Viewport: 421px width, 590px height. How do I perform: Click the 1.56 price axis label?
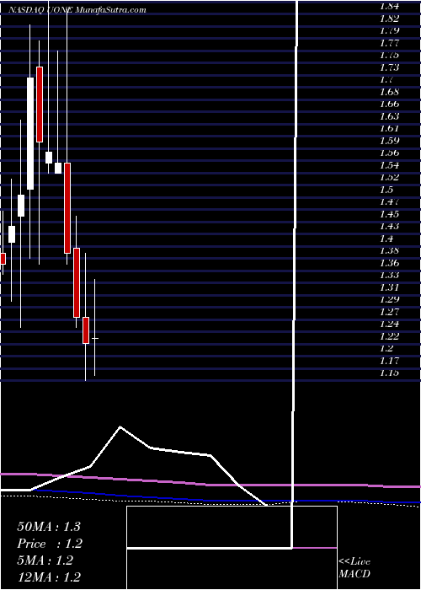pos(389,153)
